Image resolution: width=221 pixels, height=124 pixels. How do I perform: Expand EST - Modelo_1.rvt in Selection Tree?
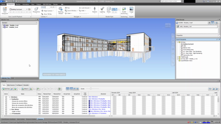pyautogui.click(x=3, y=27)
